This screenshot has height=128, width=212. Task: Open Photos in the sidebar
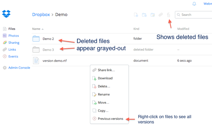pos(14,36)
